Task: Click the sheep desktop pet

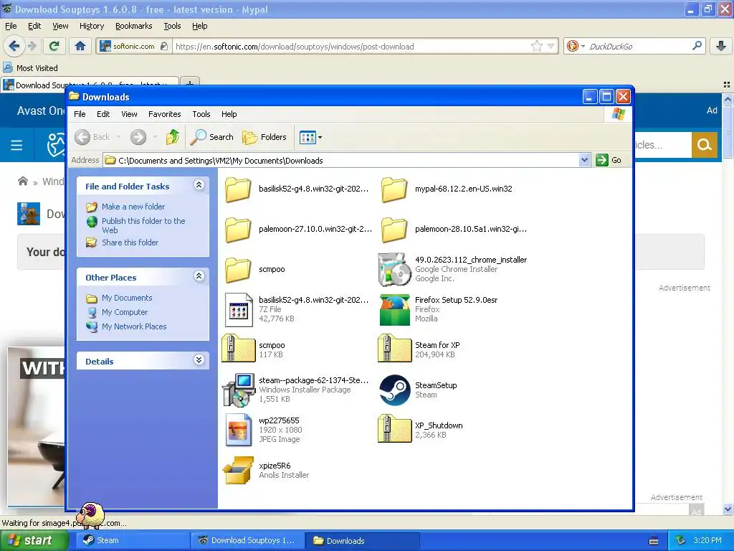Action: [90, 514]
